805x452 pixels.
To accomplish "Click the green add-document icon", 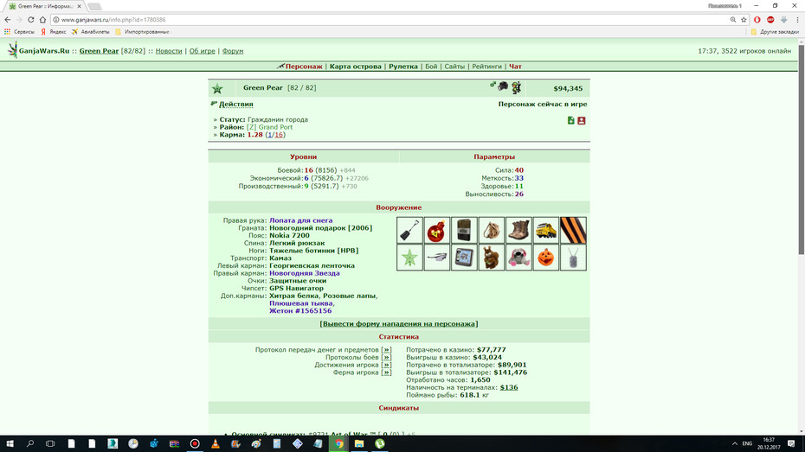I will click(571, 120).
